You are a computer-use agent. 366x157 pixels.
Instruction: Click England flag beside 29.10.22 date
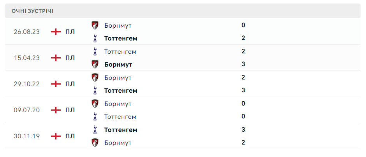coord(56,84)
